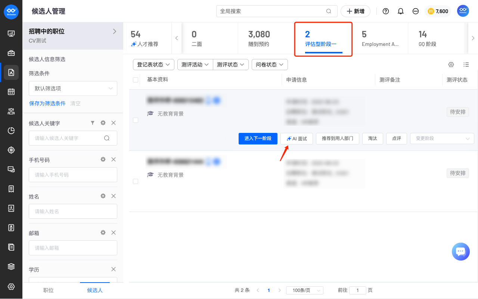Screen dimensions: 478x299
Task: Select the 3,080 随到预约 stage tab
Action: 266,38
